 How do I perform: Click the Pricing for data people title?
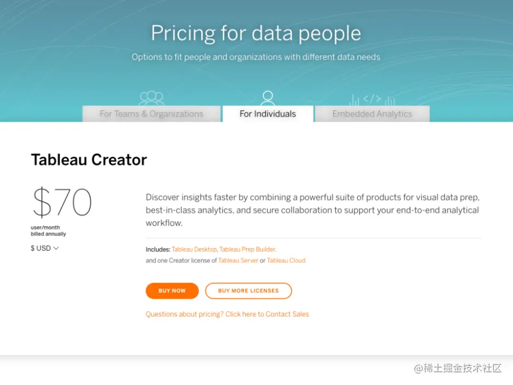[256, 33]
